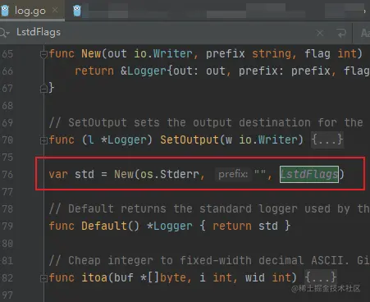370x302 pixels.
Task: Click the new line return icon in search
Action: pyautogui.click(x=341, y=34)
